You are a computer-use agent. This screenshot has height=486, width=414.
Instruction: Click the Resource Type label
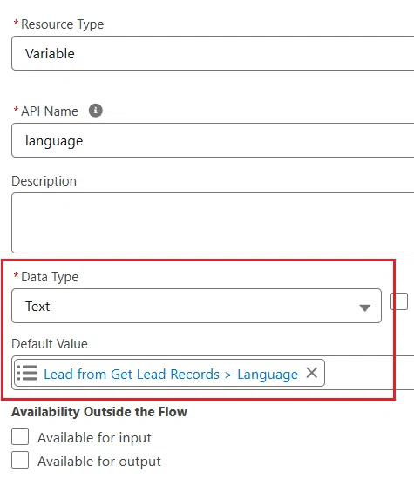pyautogui.click(x=63, y=24)
